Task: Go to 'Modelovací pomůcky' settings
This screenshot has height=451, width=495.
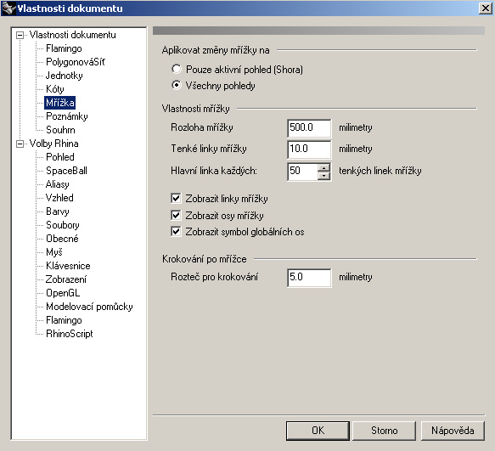Action: [x=89, y=307]
